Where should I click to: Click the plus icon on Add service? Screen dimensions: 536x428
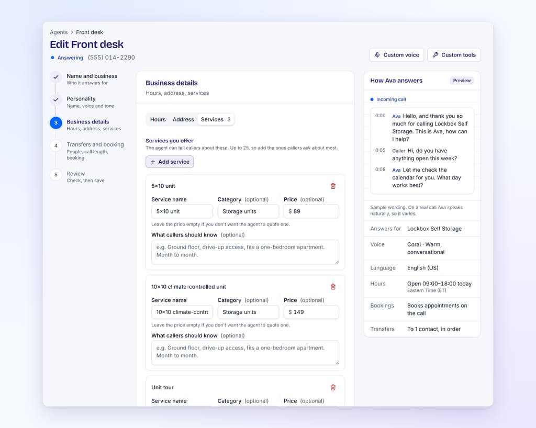coord(153,162)
